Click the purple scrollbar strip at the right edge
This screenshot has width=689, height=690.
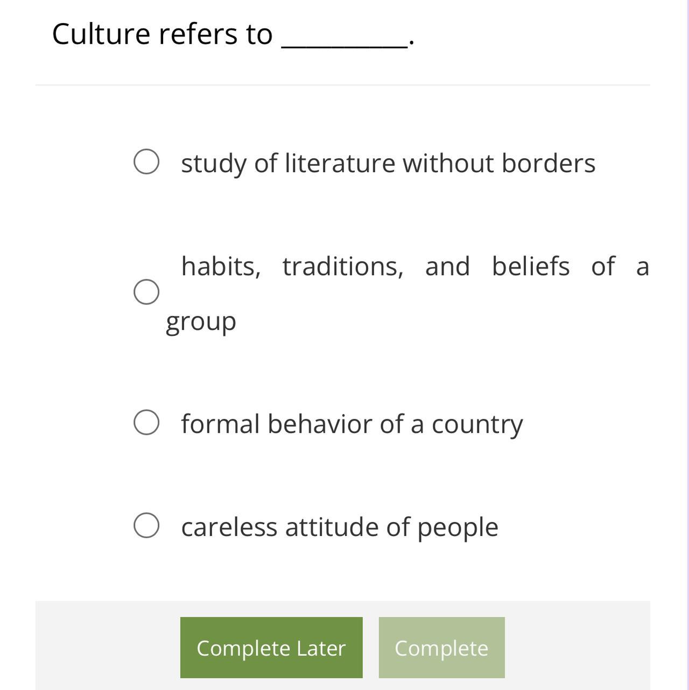pos(687,344)
